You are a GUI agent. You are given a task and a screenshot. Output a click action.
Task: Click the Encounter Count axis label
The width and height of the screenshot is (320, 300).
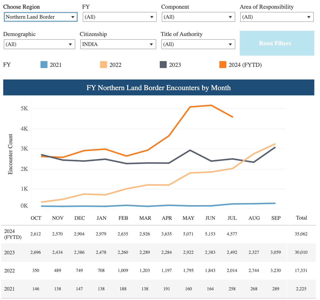(x=10, y=154)
